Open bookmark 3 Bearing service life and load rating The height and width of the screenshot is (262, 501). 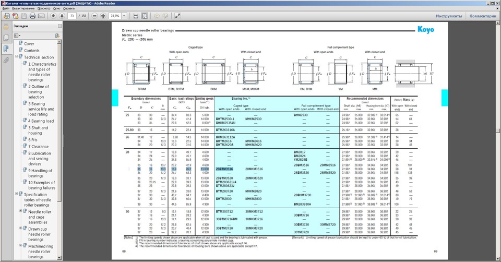tap(41, 109)
